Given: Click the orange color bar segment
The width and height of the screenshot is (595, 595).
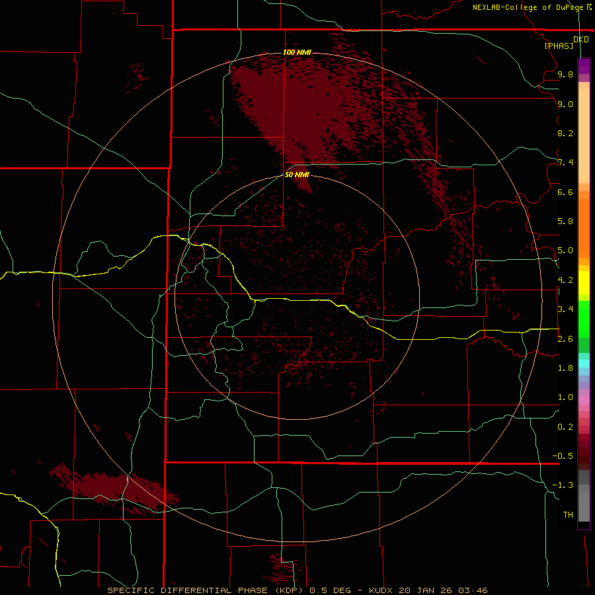Looking at the screenshot, I should (x=584, y=229).
